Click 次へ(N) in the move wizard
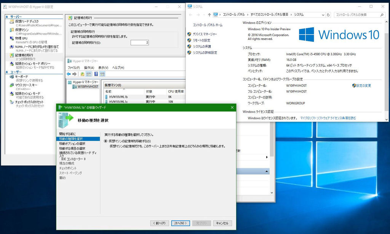390x234 pixels. tap(181, 223)
